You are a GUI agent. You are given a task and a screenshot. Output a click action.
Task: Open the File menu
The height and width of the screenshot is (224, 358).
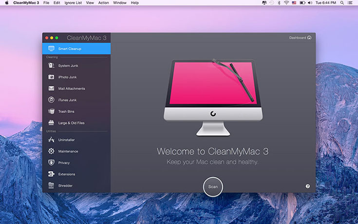coord(46,3)
